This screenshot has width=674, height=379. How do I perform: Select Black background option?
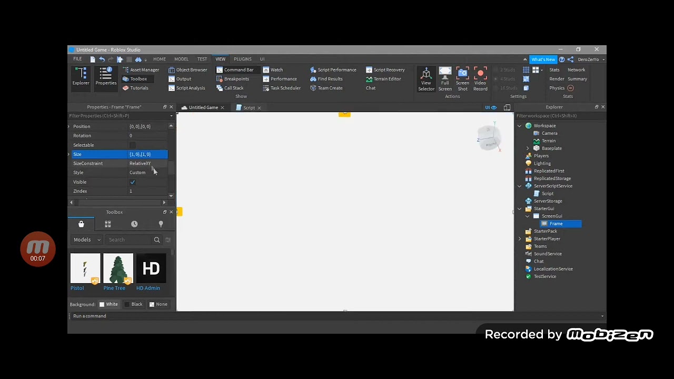click(x=133, y=304)
